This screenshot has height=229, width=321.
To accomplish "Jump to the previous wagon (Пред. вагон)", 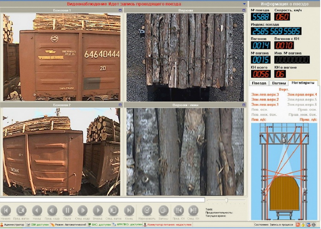I will (21, 210).
